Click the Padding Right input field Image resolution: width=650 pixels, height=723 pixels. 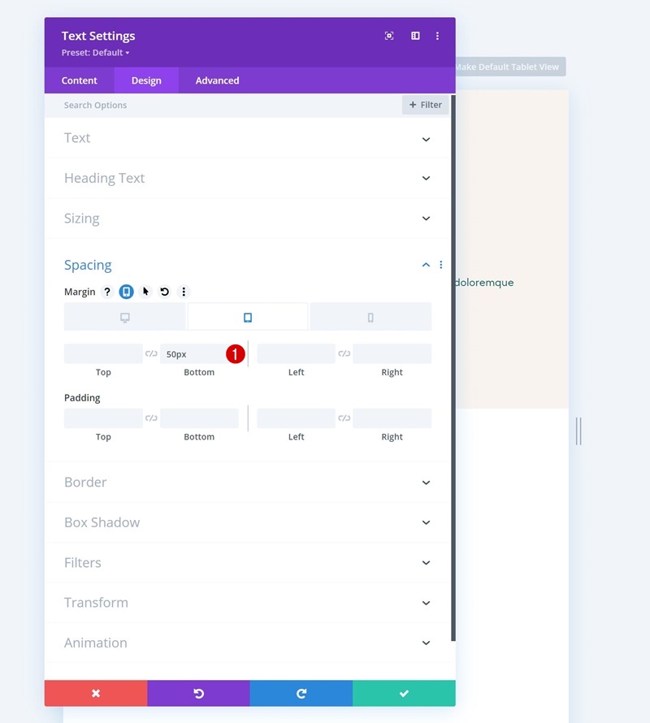(392, 418)
